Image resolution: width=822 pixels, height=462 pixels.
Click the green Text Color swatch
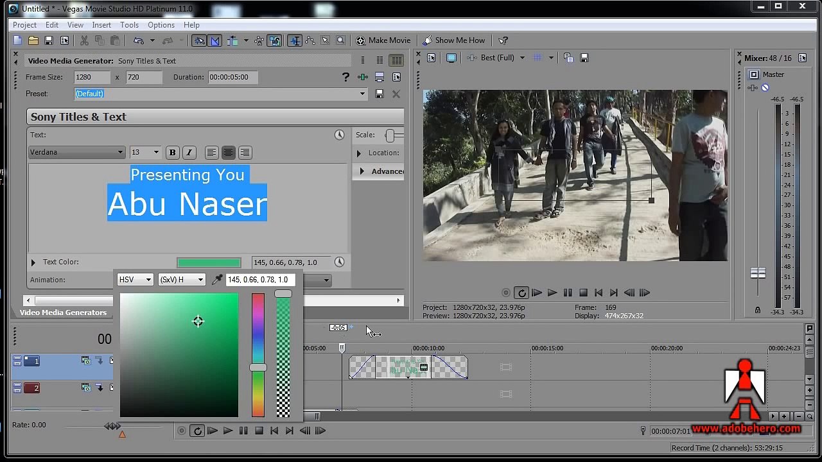[x=209, y=262]
